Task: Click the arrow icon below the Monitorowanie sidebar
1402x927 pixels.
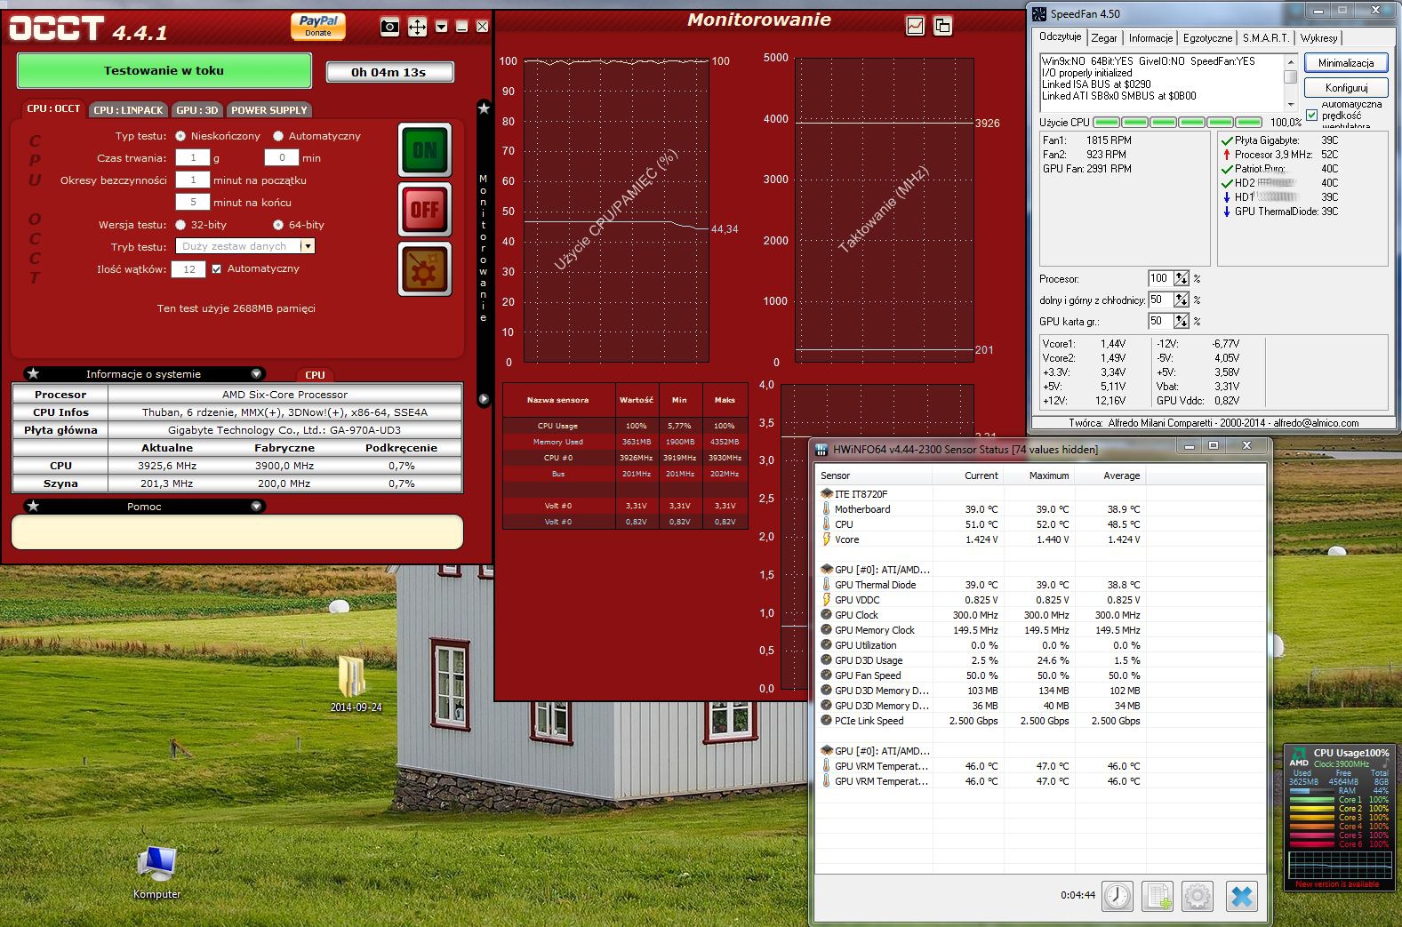Action: [x=484, y=399]
